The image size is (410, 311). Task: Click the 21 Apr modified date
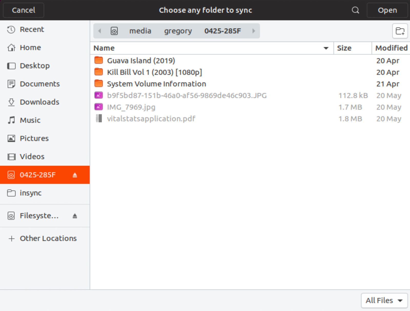(388, 84)
